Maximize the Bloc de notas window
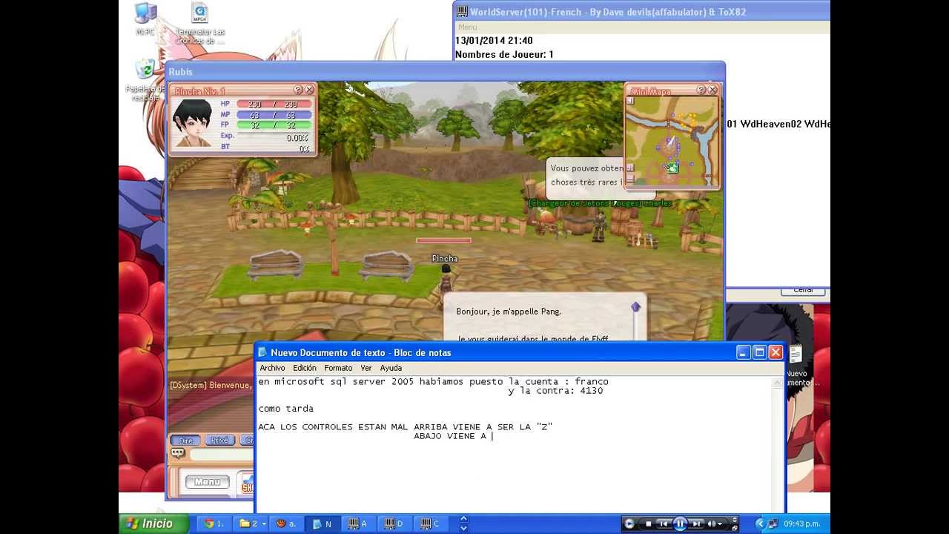This screenshot has width=949, height=534. click(760, 353)
